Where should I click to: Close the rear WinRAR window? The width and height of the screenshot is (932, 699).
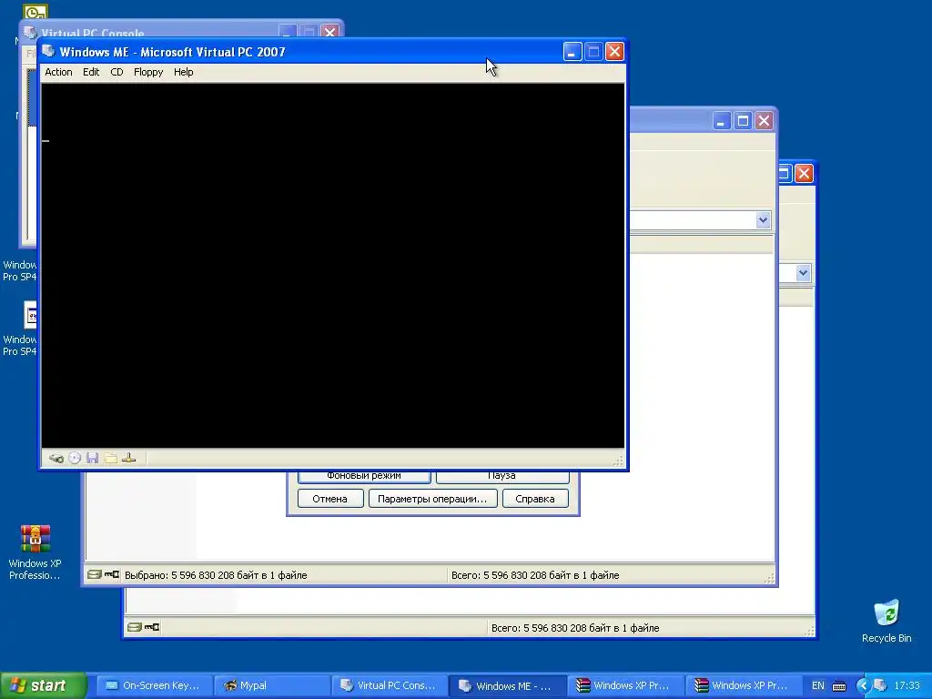[x=804, y=174]
